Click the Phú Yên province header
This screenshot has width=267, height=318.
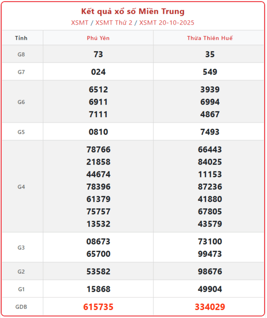98,38
